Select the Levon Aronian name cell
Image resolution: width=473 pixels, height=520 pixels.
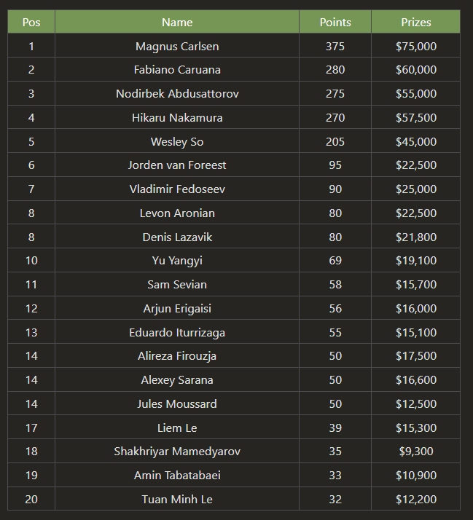click(x=177, y=213)
